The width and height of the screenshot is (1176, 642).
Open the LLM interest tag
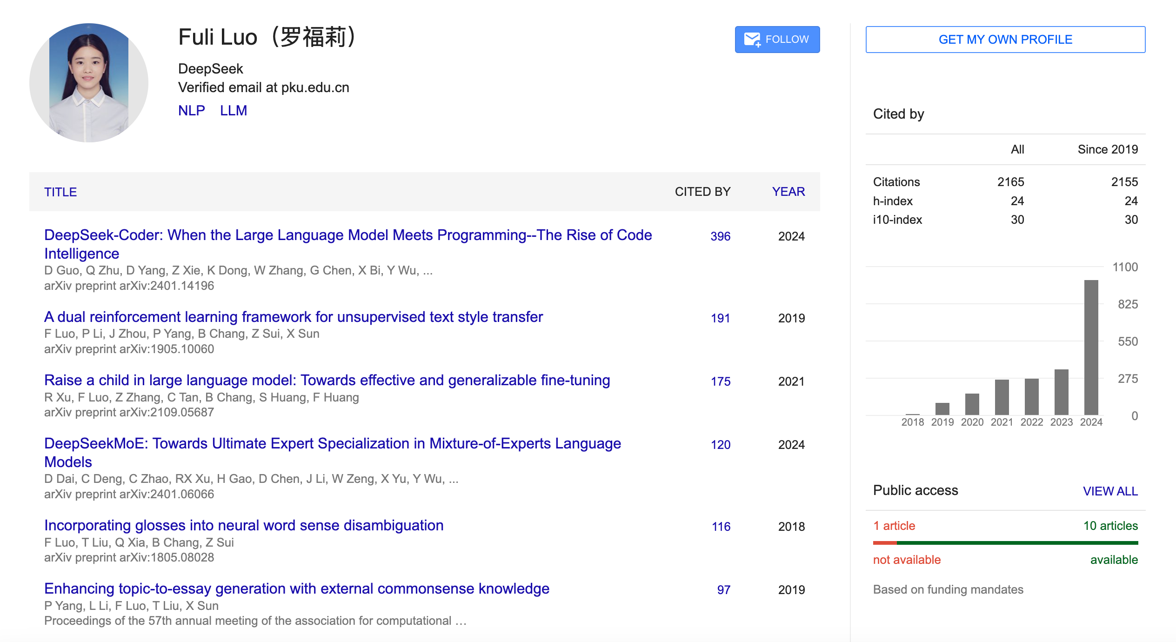pos(234,111)
